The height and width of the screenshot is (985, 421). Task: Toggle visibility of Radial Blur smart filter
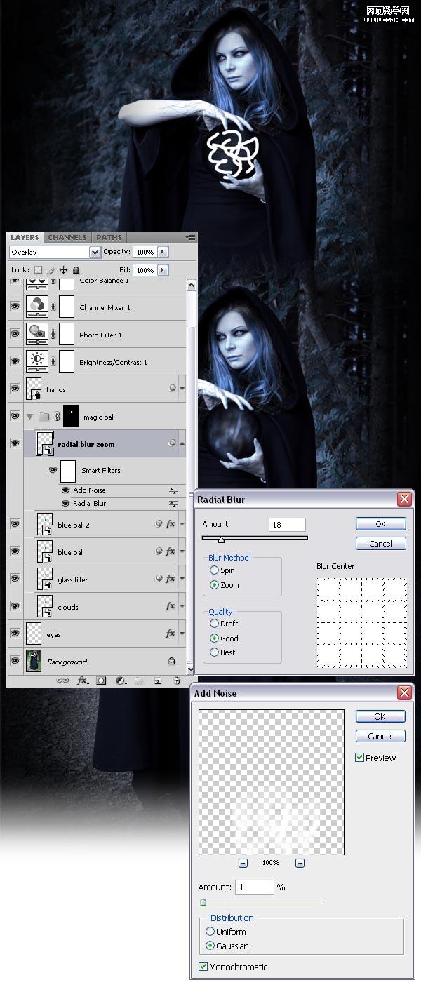[x=66, y=504]
